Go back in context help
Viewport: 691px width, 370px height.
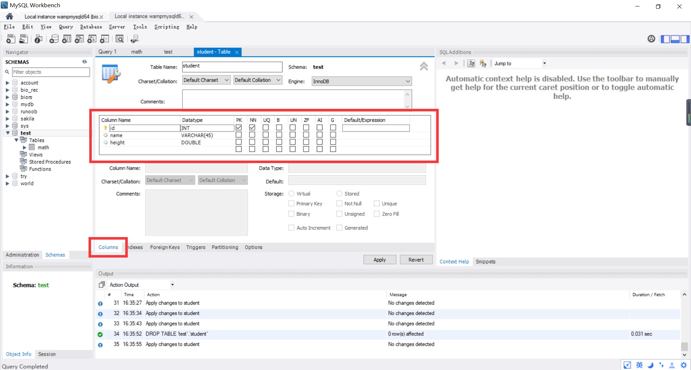pyautogui.click(x=444, y=63)
